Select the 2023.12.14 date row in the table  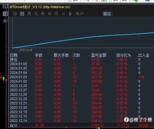coord(18,121)
